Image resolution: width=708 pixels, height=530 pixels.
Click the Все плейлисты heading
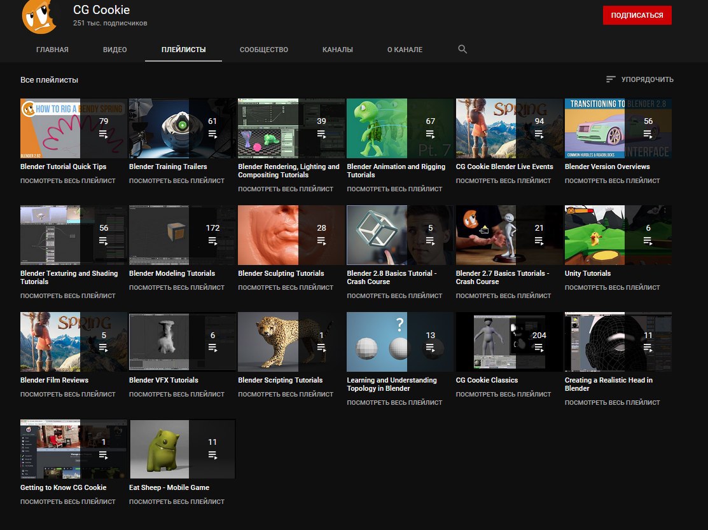(x=49, y=80)
